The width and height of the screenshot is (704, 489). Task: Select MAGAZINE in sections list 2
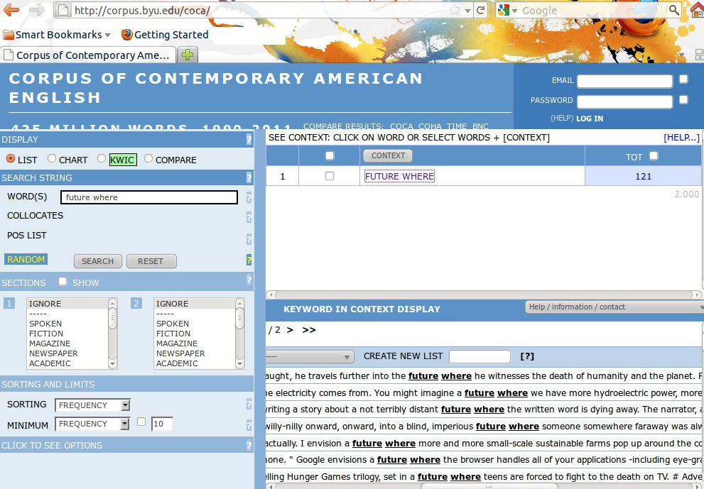click(177, 344)
